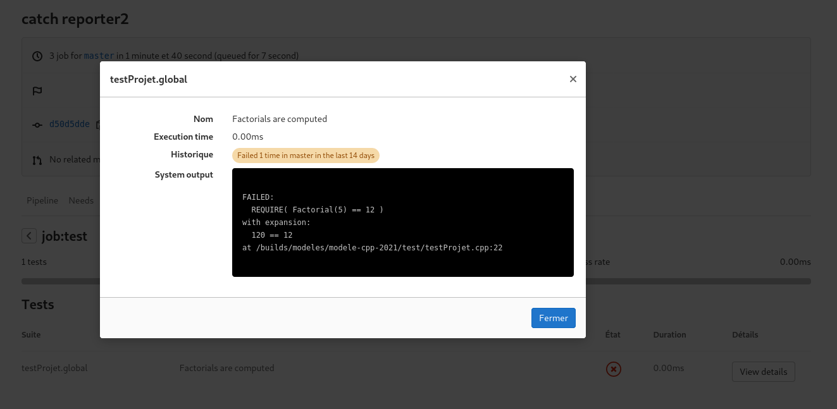Click inside the black System output box
837x409 pixels.
click(x=403, y=223)
